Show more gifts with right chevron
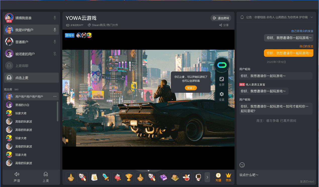This screenshot has height=187, width=319. [207, 177]
